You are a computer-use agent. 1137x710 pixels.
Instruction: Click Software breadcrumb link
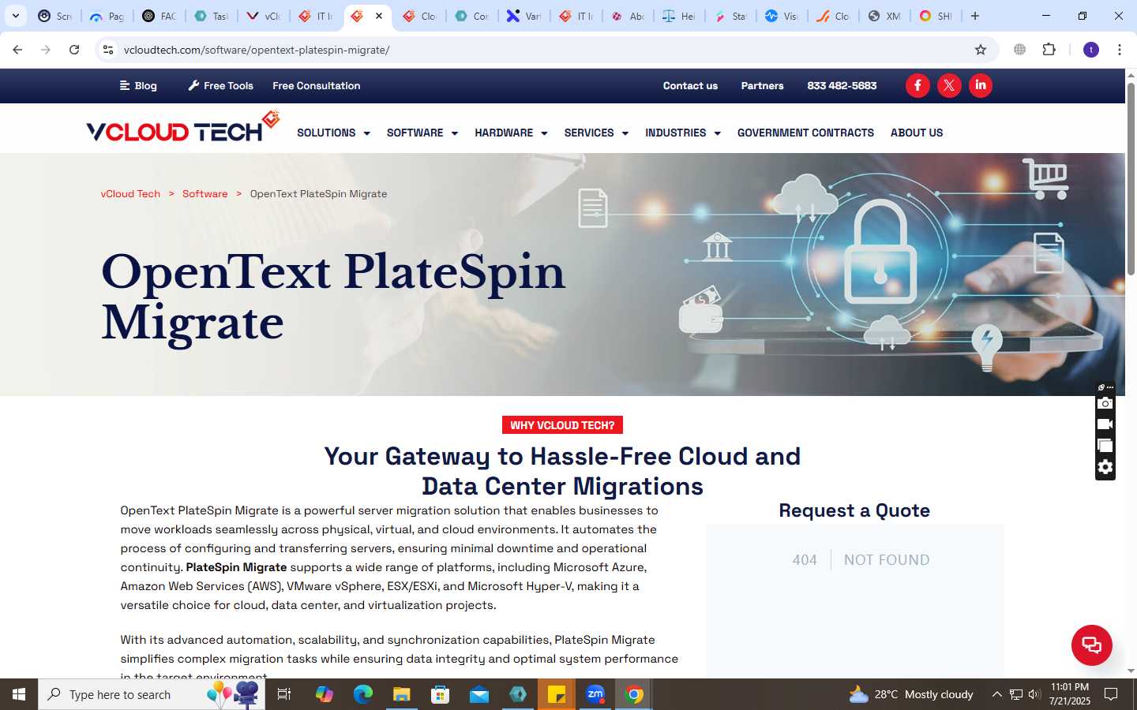[x=205, y=193]
